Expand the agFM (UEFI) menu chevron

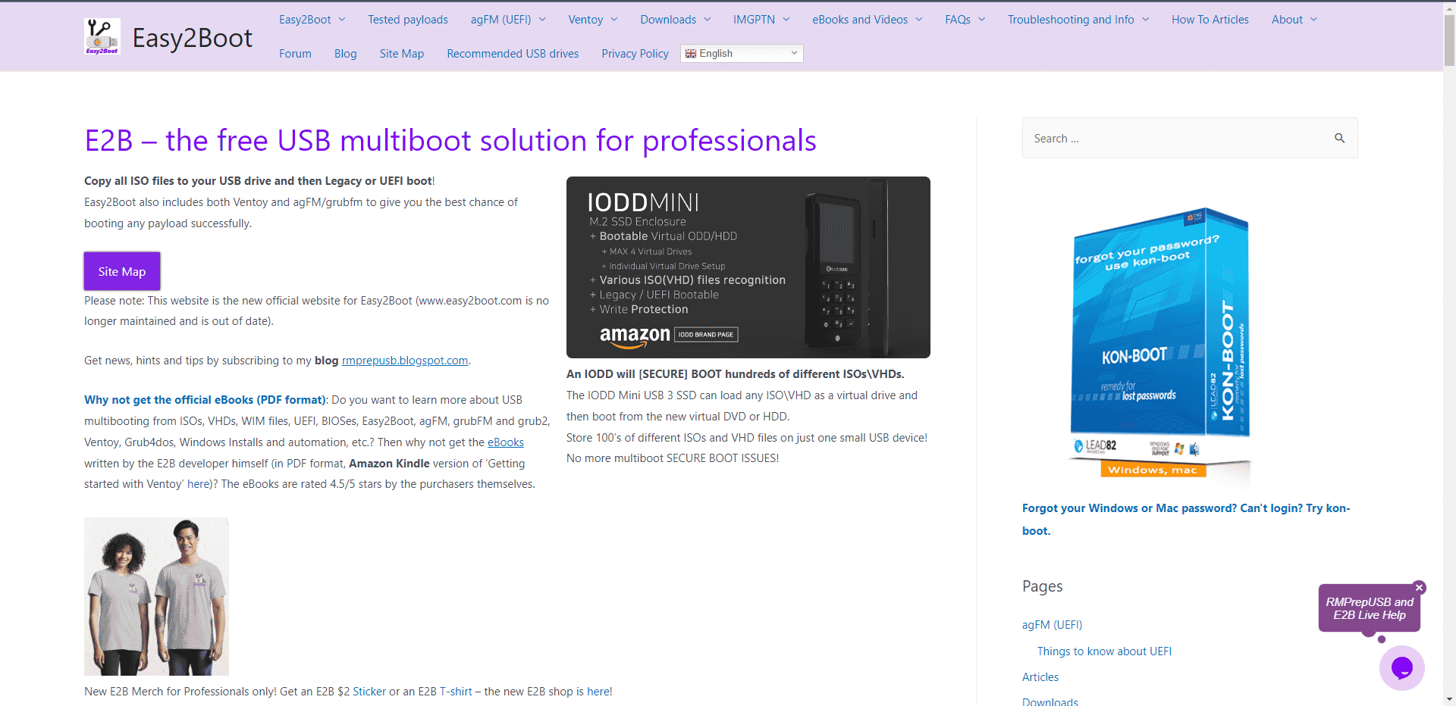click(x=542, y=20)
